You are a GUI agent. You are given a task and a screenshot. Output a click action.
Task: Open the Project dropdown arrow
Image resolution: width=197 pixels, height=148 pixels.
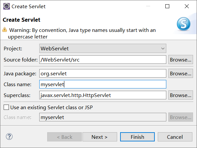tap(163, 48)
